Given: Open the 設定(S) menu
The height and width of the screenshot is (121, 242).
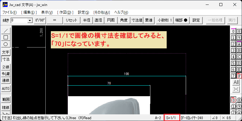Looking at the screenshot, I should (83, 12).
